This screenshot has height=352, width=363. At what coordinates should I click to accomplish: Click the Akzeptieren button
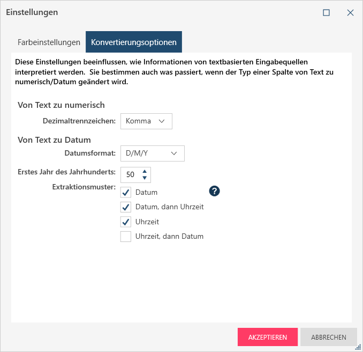268,338
